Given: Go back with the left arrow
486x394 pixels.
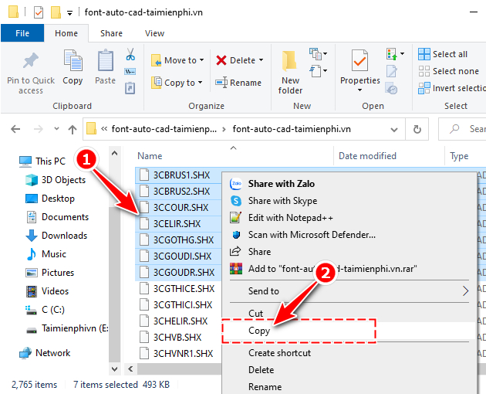Looking at the screenshot, I should coord(15,129).
